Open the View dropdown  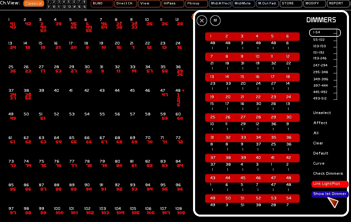pos(149,4)
